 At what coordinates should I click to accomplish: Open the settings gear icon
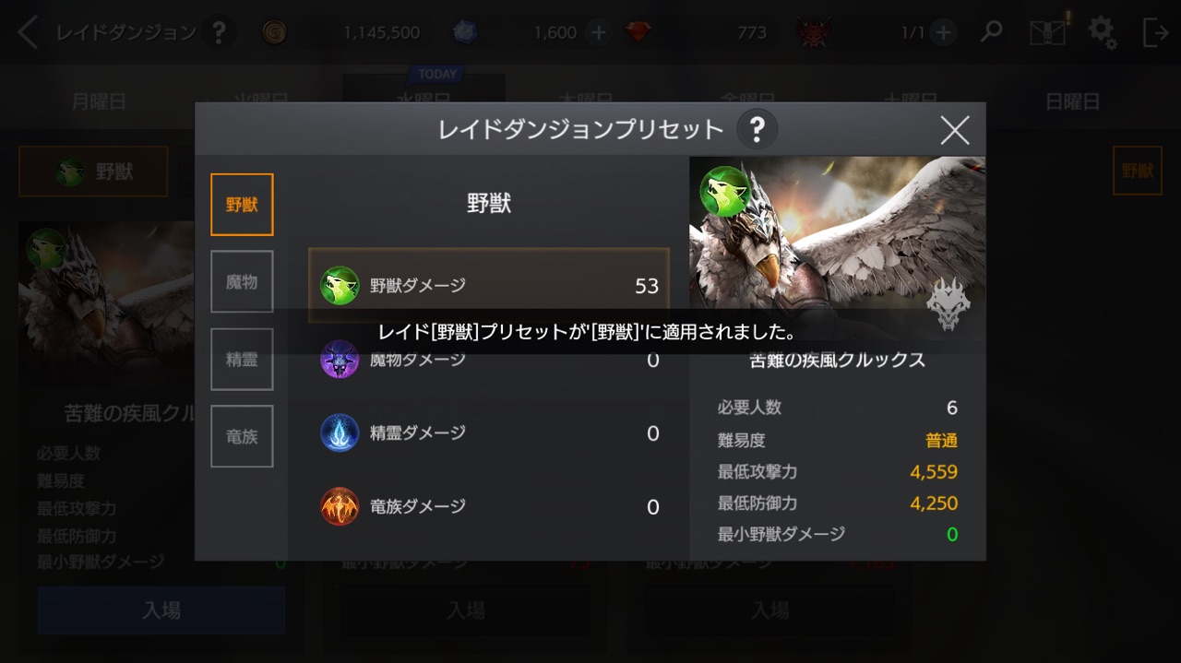tap(1102, 32)
